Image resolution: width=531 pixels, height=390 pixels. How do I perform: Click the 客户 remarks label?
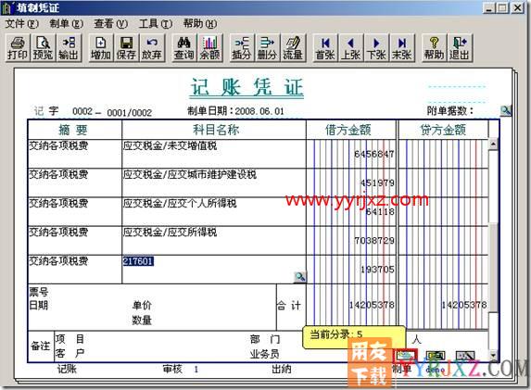point(70,354)
